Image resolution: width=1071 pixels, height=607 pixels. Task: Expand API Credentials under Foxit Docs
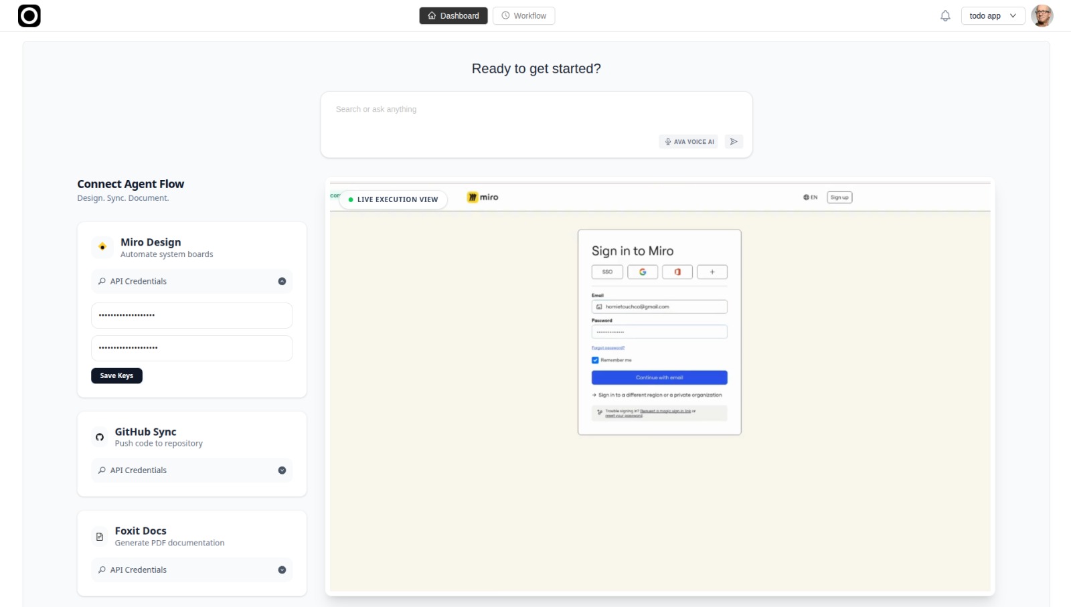pyautogui.click(x=192, y=570)
